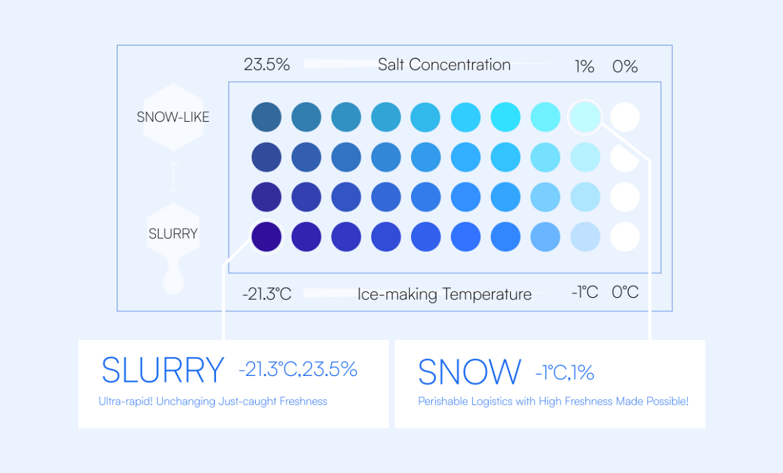Click the Salt Concentration heading
Image resolution: width=783 pixels, height=473 pixels.
pyautogui.click(x=444, y=65)
